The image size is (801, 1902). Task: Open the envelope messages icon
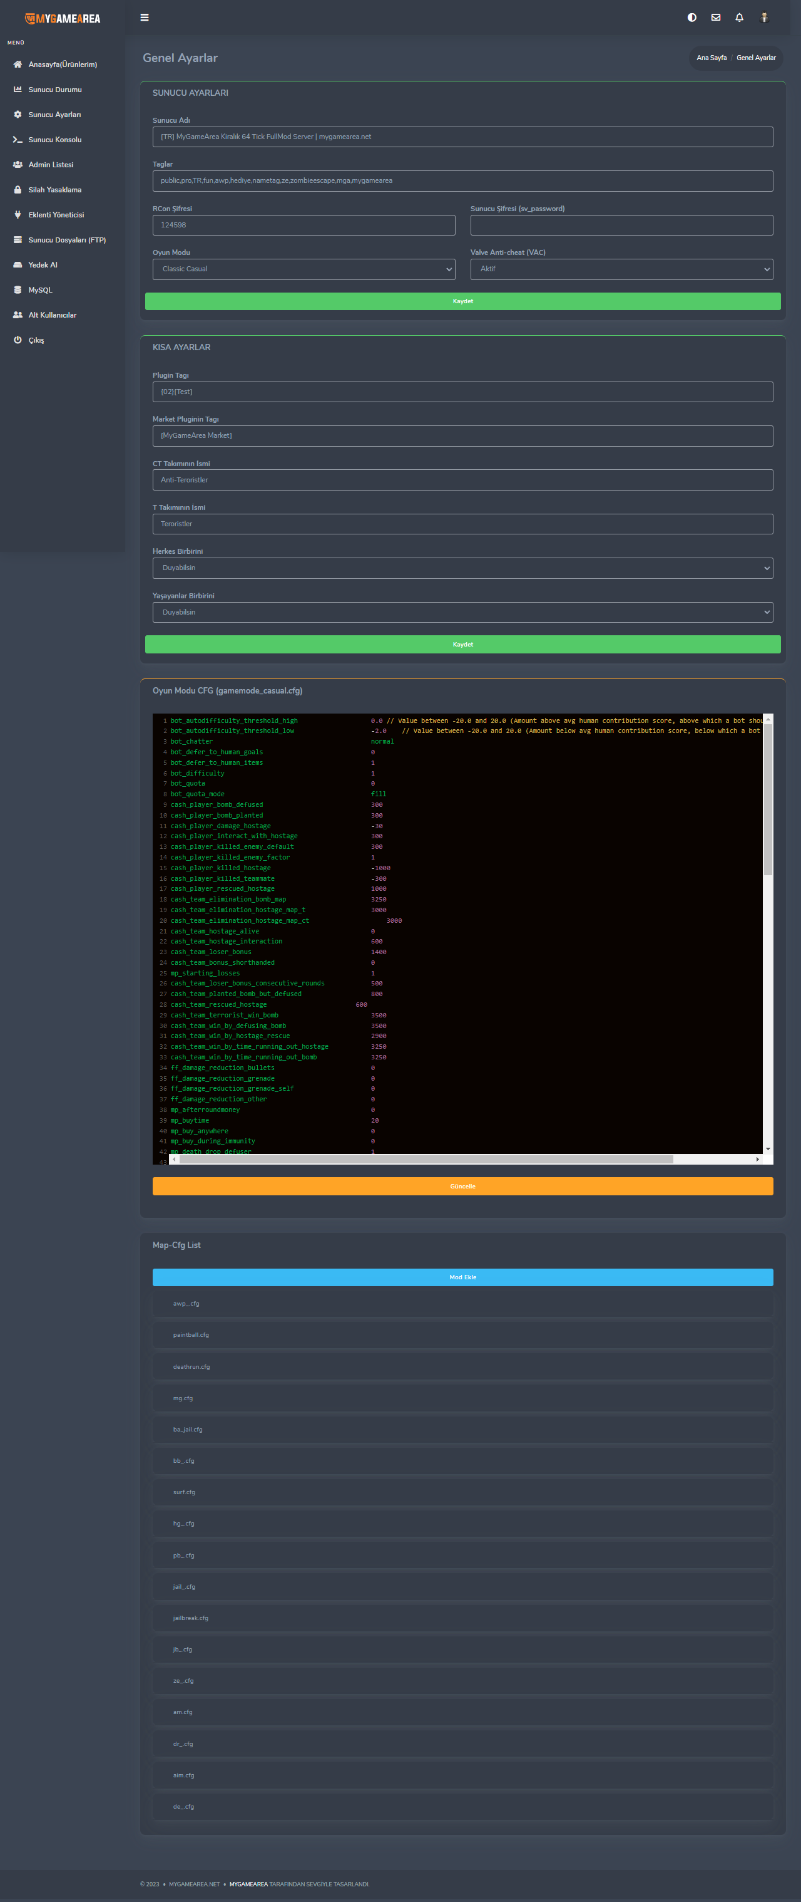715,18
